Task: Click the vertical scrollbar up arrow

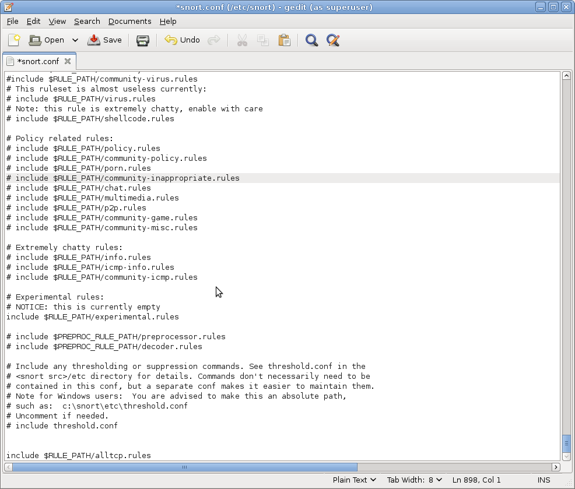Action: (x=566, y=76)
